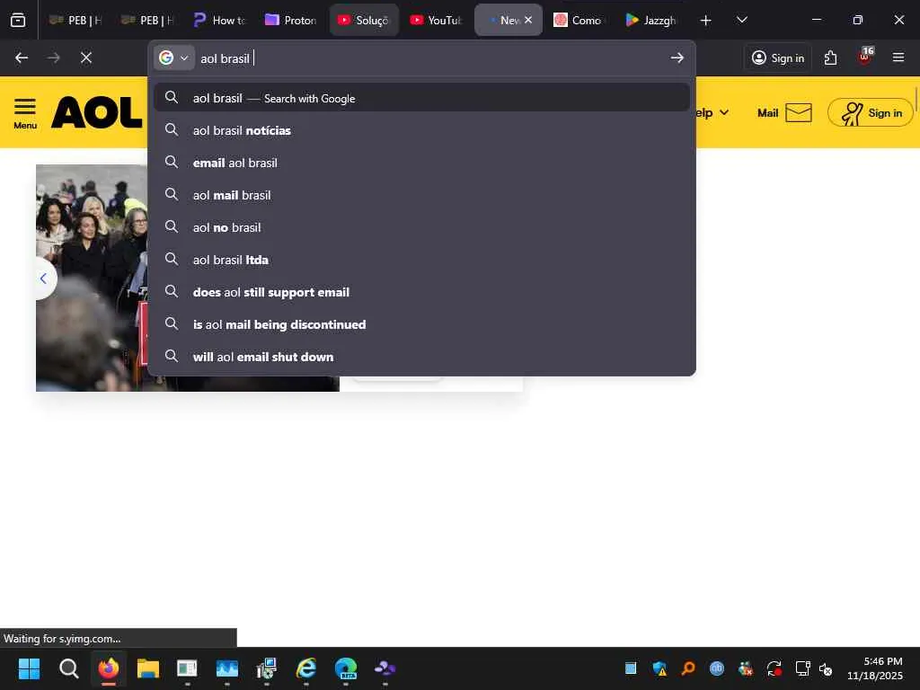Open Windows Search from taskbar

(68, 668)
